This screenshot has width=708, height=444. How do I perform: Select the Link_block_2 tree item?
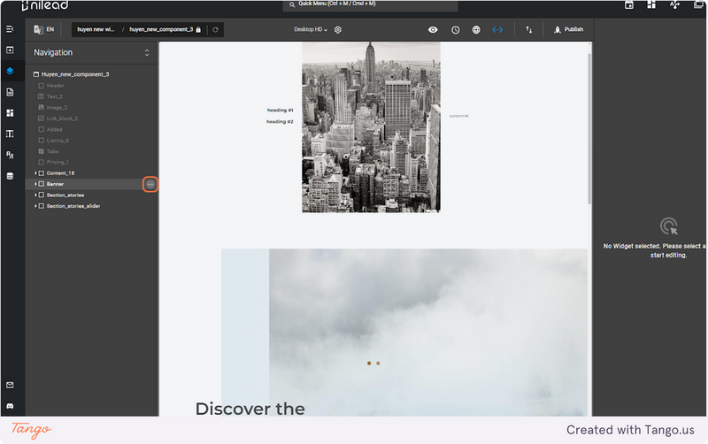click(62, 119)
